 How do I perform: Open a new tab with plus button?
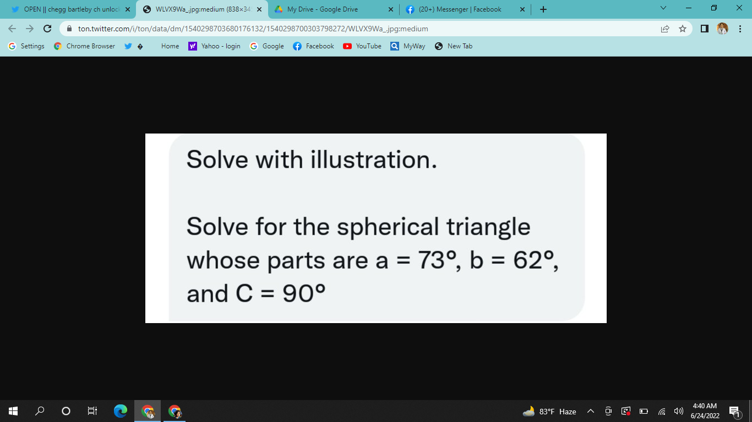click(x=543, y=9)
